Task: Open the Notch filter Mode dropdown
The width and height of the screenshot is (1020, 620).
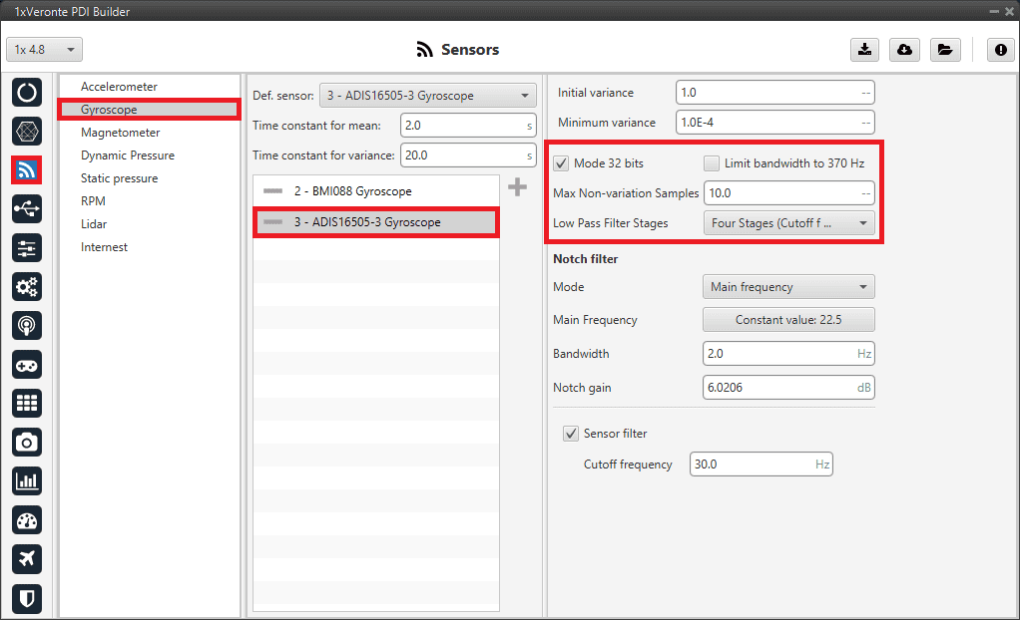Action: coord(788,287)
